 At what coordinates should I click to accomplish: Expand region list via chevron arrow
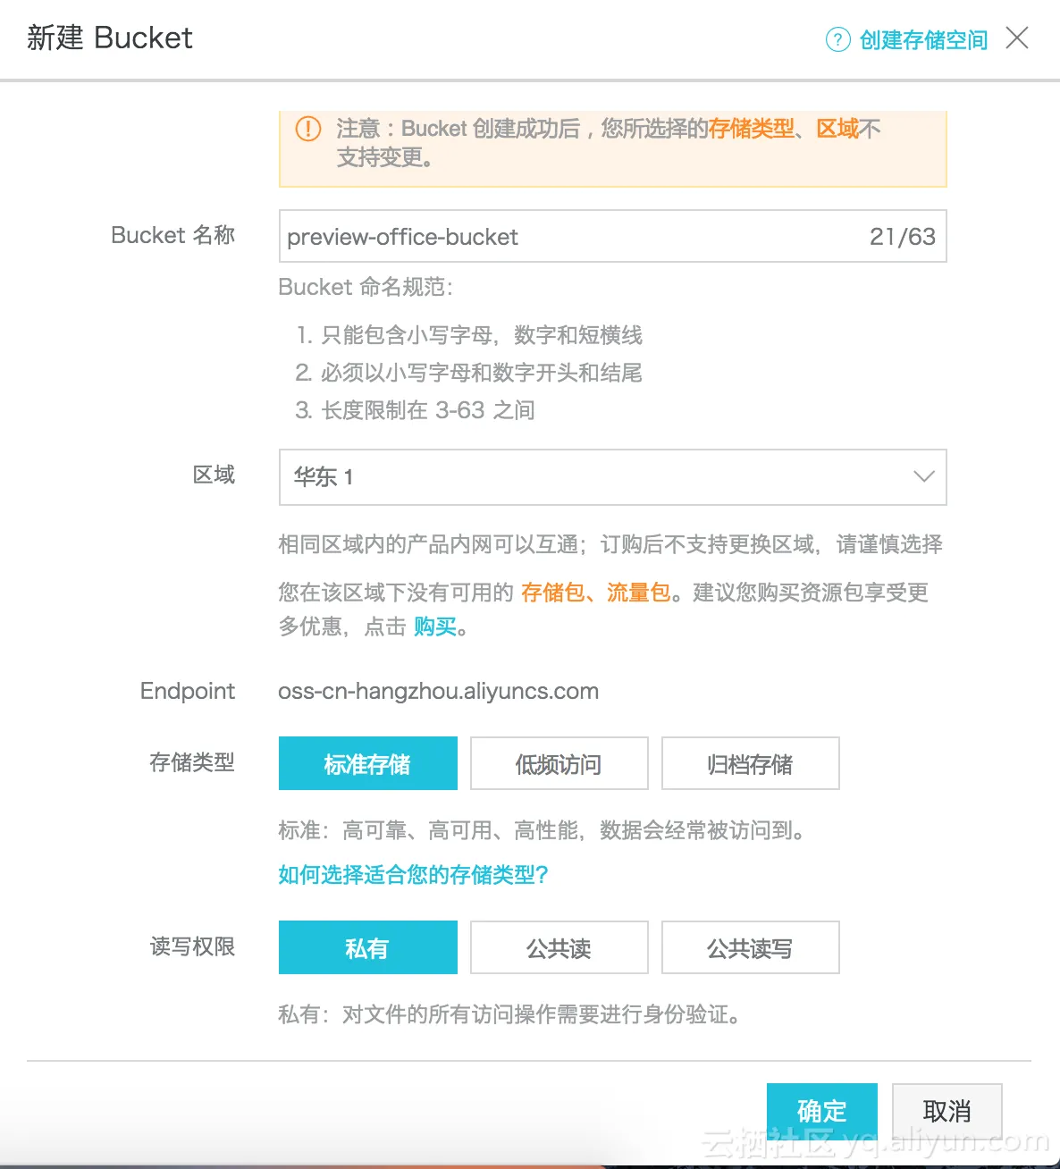[x=923, y=477]
